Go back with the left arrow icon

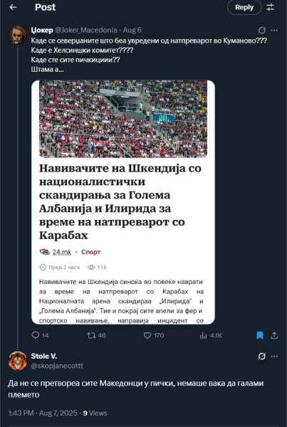pyautogui.click(x=13, y=7)
